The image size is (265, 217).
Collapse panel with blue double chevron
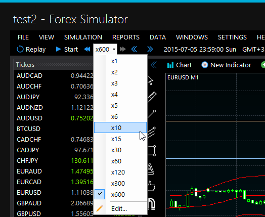coord(154,65)
